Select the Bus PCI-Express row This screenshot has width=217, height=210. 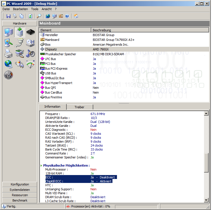pyautogui.click(x=124, y=68)
